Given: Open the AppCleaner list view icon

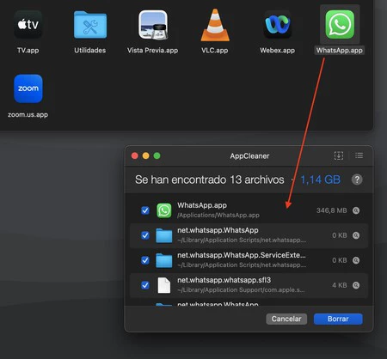Looking at the screenshot, I should [x=359, y=155].
